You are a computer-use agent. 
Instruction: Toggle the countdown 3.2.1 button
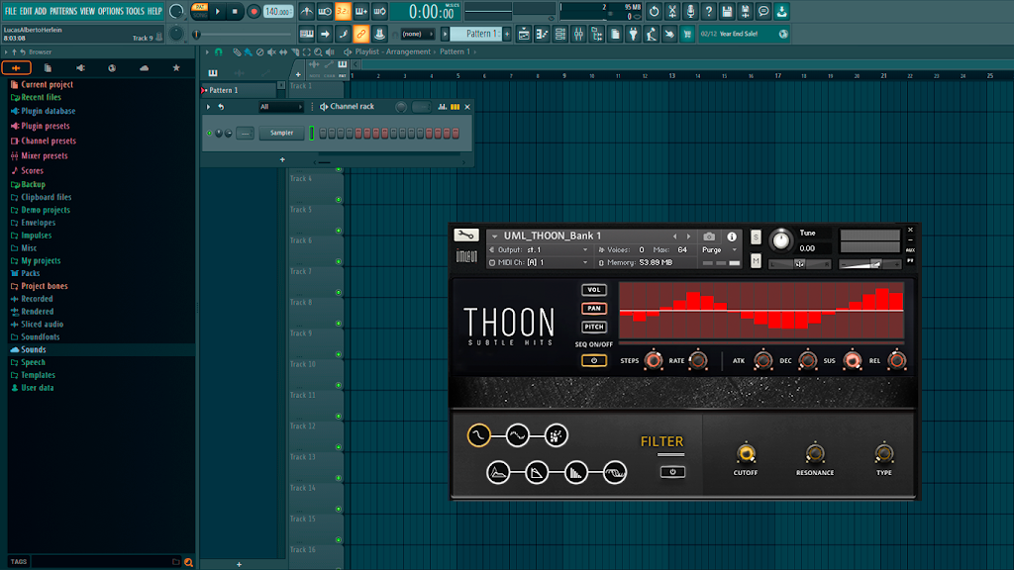tap(343, 12)
